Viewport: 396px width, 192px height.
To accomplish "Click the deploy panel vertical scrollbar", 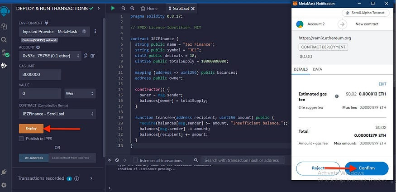I will pyautogui.click(x=104, y=87).
